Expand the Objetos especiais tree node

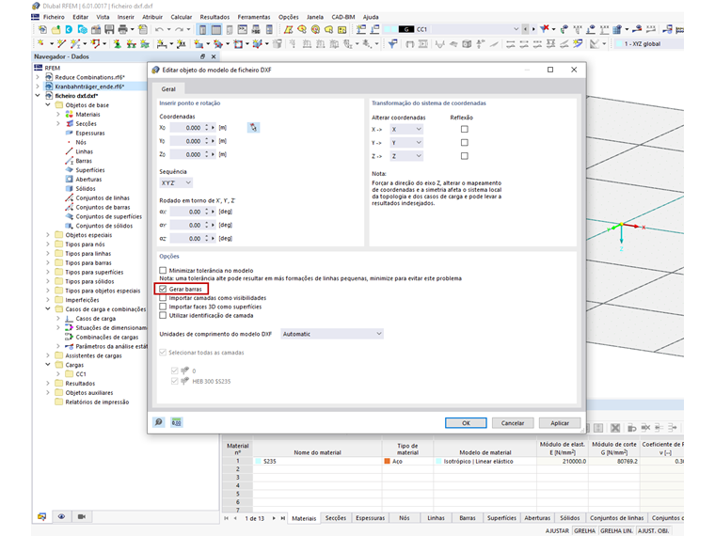pyautogui.click(x=48, y=235)
